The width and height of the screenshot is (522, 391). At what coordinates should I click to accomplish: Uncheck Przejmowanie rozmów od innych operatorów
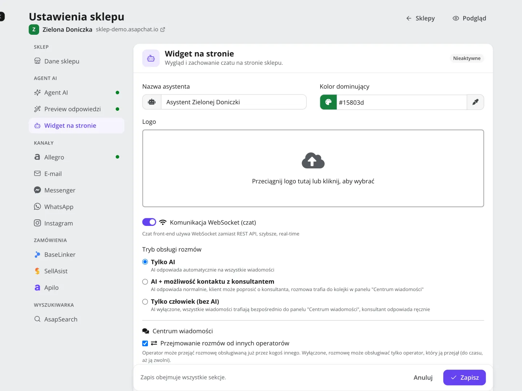tap(145, 343)
